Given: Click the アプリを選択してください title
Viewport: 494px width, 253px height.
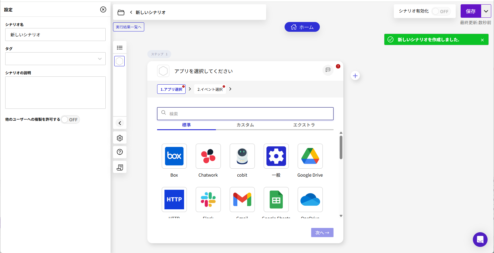Looking at the screenshot, I should tap(204, 71).
